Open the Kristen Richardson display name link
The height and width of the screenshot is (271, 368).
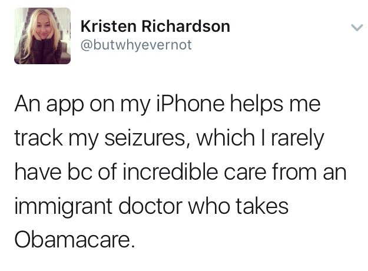click(x=155, y=26)
